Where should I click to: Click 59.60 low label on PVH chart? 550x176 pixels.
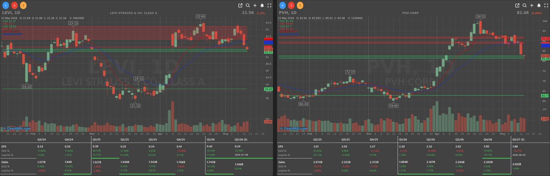(x=394, y=105)
